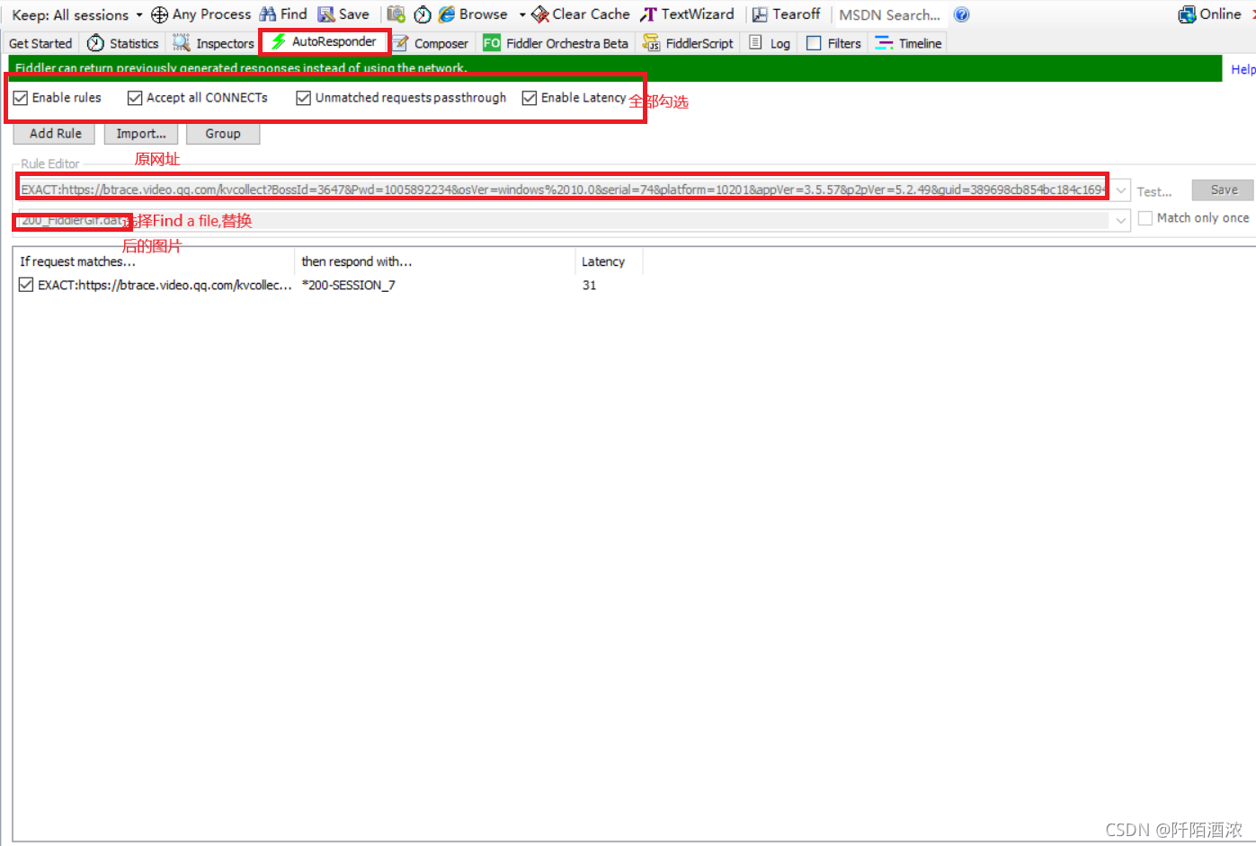Open Fiddler Orchestra Beta tab
Image resolution: width=1256 pixels, height=846 pixels.
coord(556,43)
